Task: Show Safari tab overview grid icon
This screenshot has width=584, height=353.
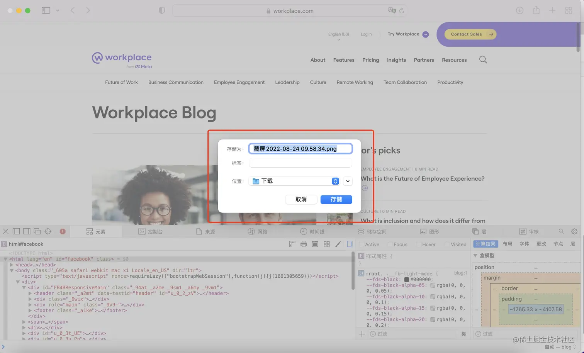Action: pyautogui.click(x=569, y=10)
